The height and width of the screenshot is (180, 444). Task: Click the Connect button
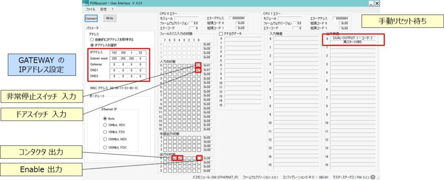pyautogui.click(x=91, y=18)
